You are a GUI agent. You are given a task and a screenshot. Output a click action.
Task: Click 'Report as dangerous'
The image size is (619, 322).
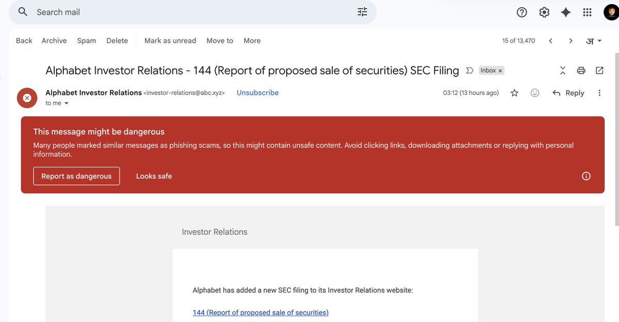(76, 176)
